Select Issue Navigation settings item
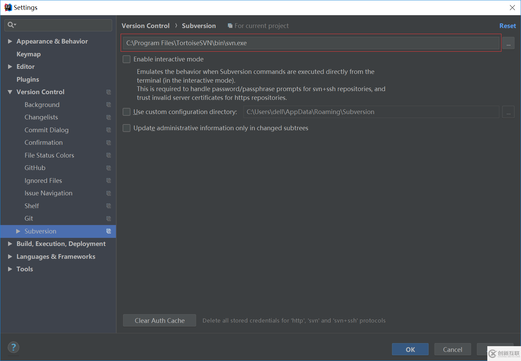The width and height of the screenshot is (521, 361). pos(49,193)
